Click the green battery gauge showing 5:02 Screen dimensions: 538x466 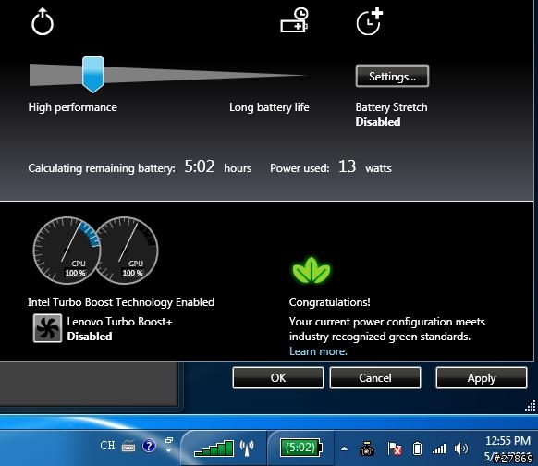301,448
